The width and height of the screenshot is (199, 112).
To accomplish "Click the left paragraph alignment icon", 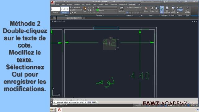I will (127, 12).
